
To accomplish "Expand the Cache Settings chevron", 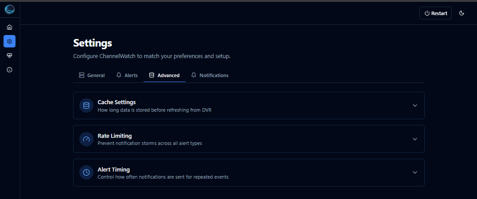I will (415, 105).
